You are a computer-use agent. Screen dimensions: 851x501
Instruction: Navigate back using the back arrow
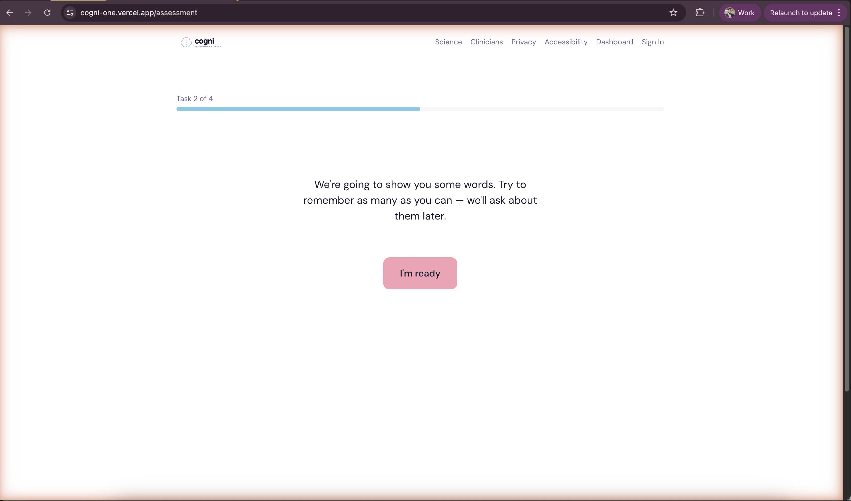[x=9, y=13]
